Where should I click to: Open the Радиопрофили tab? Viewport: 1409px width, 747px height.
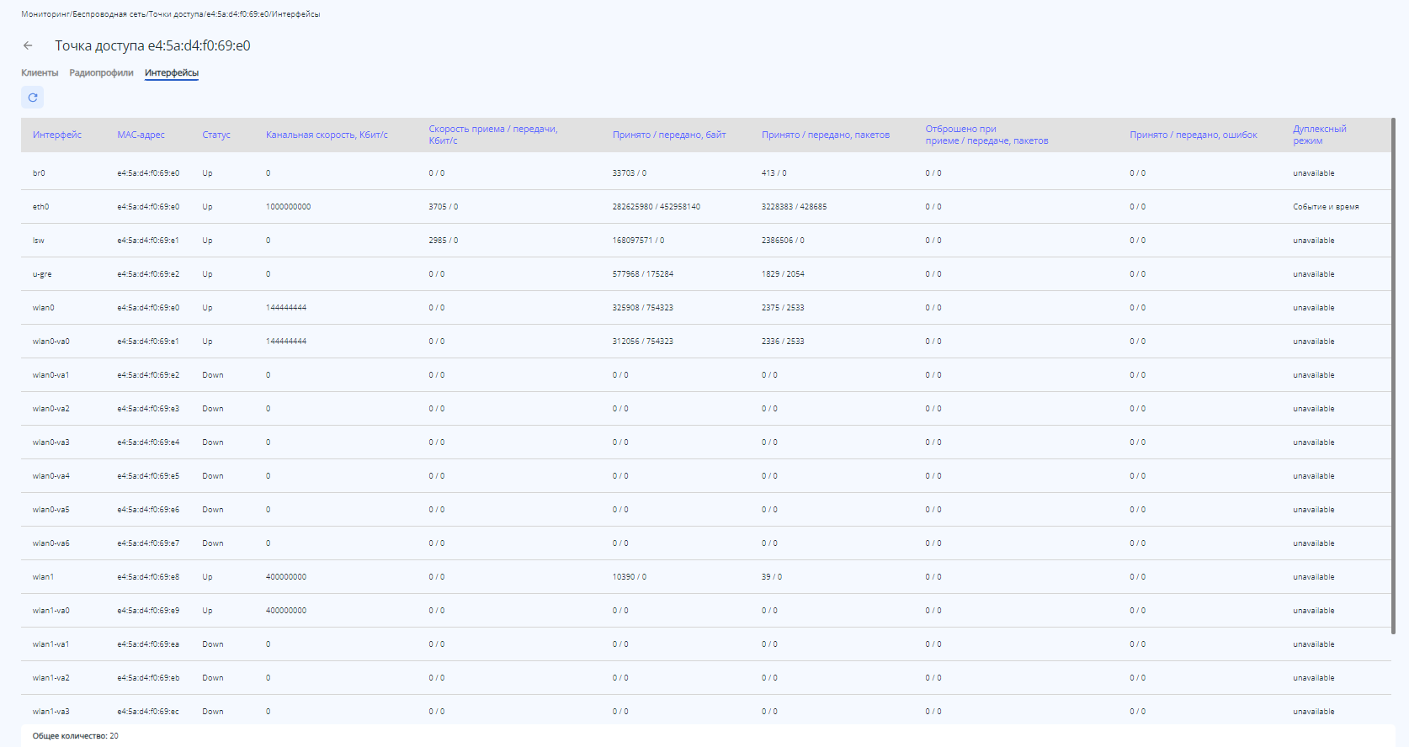point(101,73)
